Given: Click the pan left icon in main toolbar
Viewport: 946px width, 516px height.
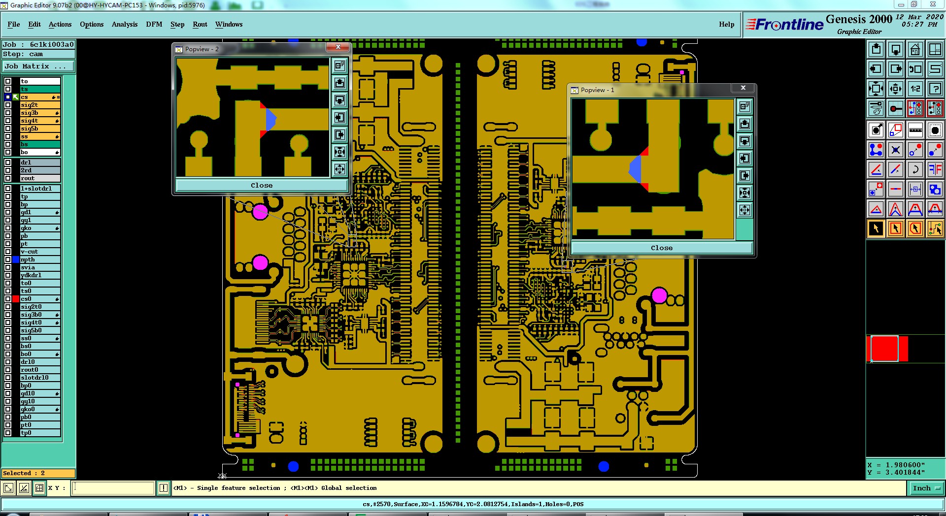Looking at the screenshot, I should 876,69.
